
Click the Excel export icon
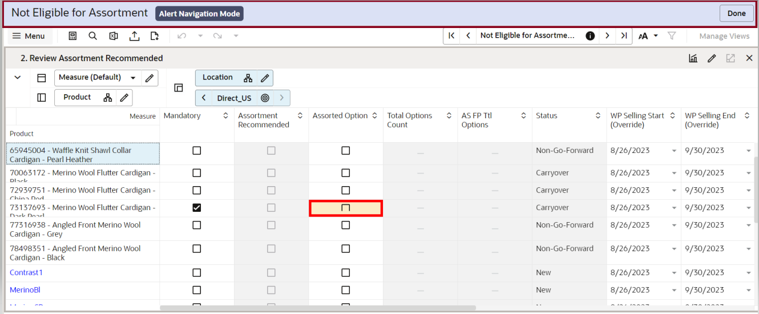[113, 36]
